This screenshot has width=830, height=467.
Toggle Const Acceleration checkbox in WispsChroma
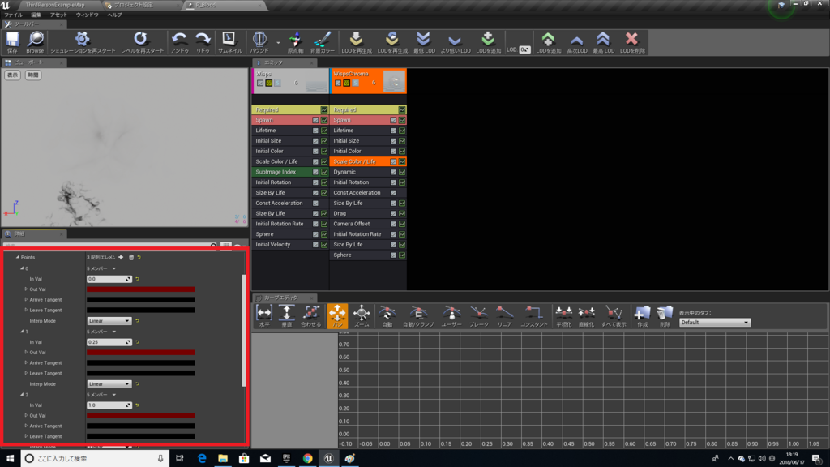[393, 193]
